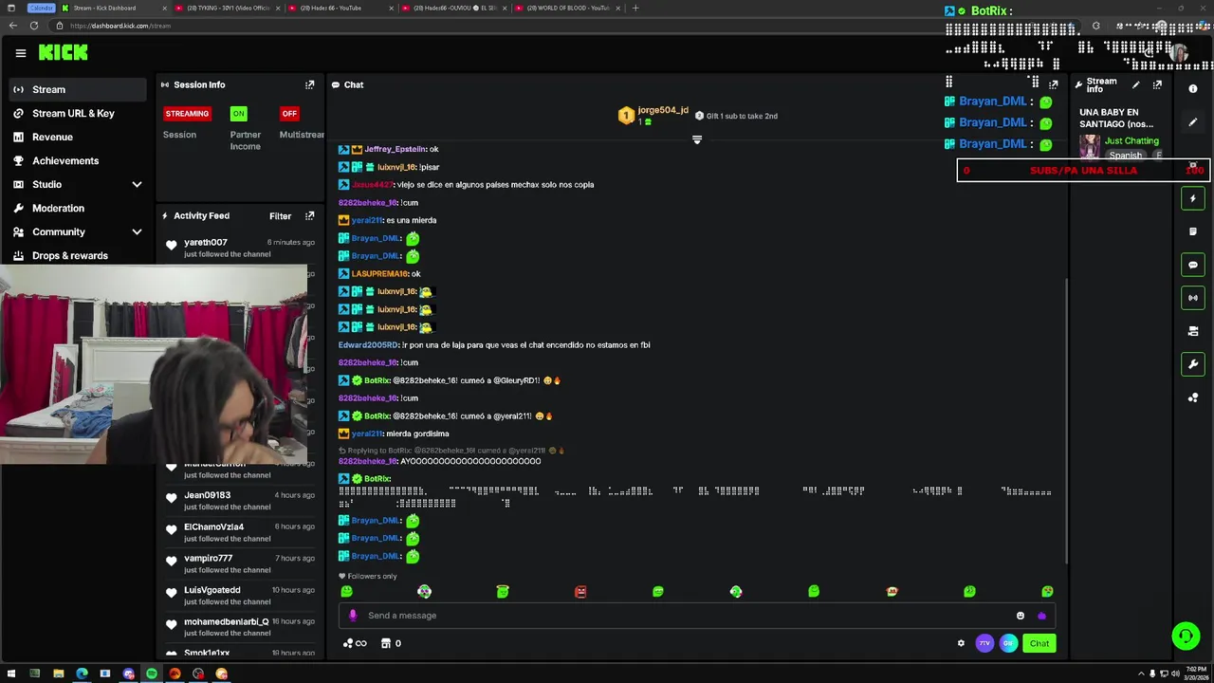Toggle the lightning bolt sidebar widget

[x=1193, y=198]
